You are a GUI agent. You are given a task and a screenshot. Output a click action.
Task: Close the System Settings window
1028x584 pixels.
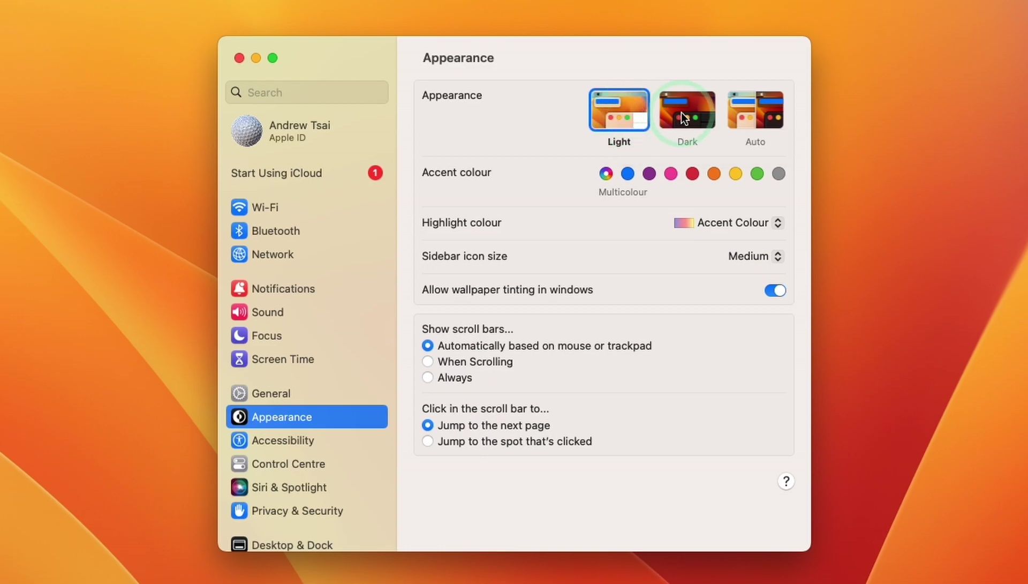(239, 58)
